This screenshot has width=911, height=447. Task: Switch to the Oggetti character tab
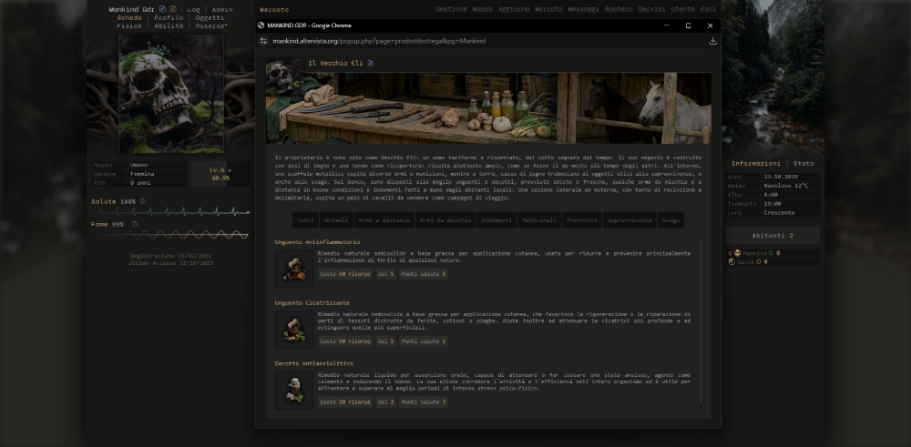210,18
